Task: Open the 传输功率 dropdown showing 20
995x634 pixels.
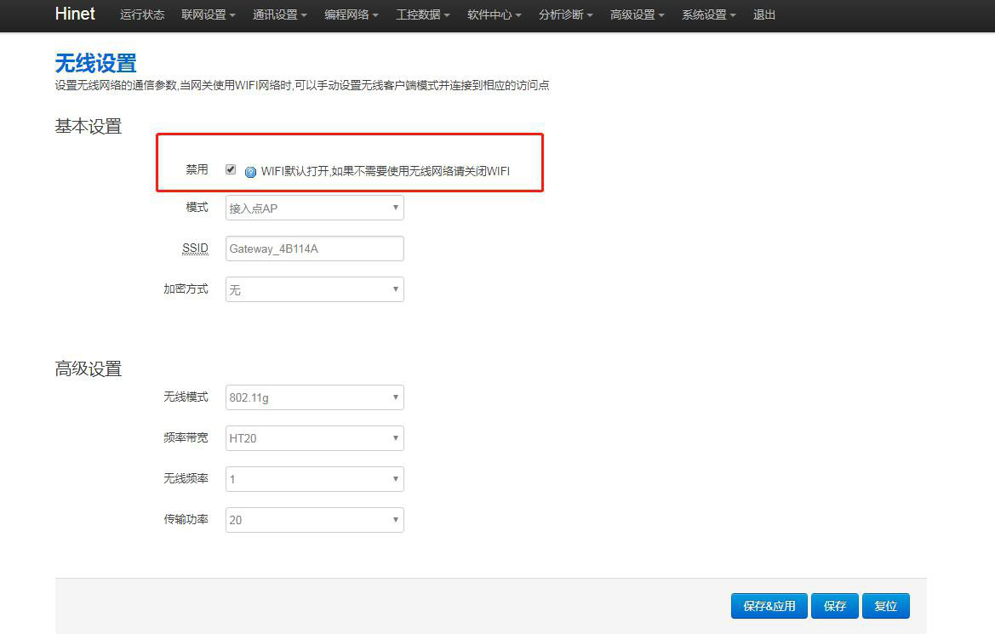Action: click(314, 519)
